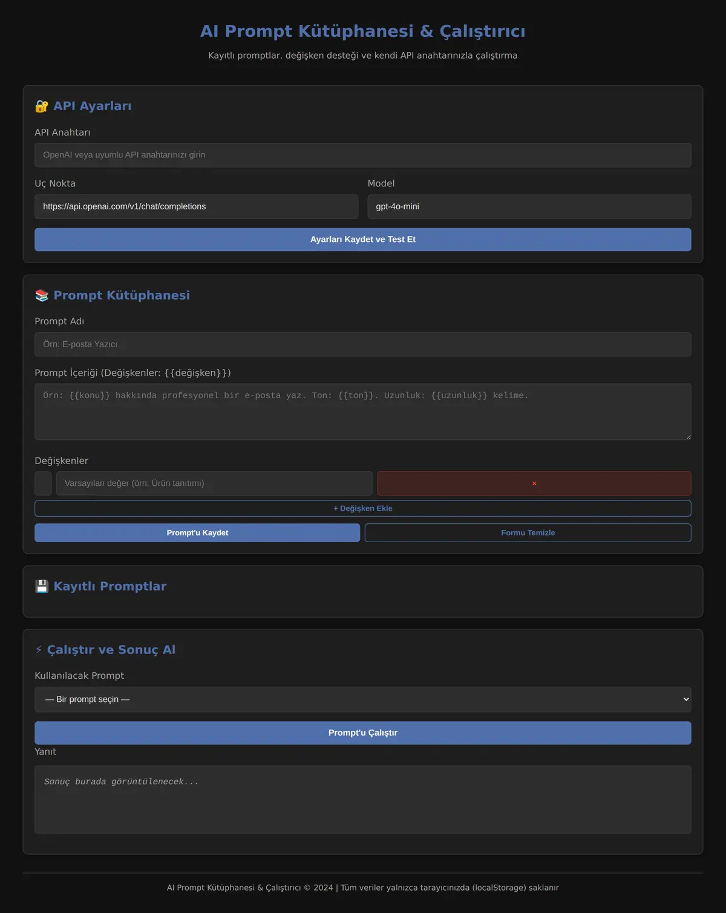Click the Prompt Kütüphanesi heading text
This screenshot has width=726, height=913.
[x=122, y=295]
